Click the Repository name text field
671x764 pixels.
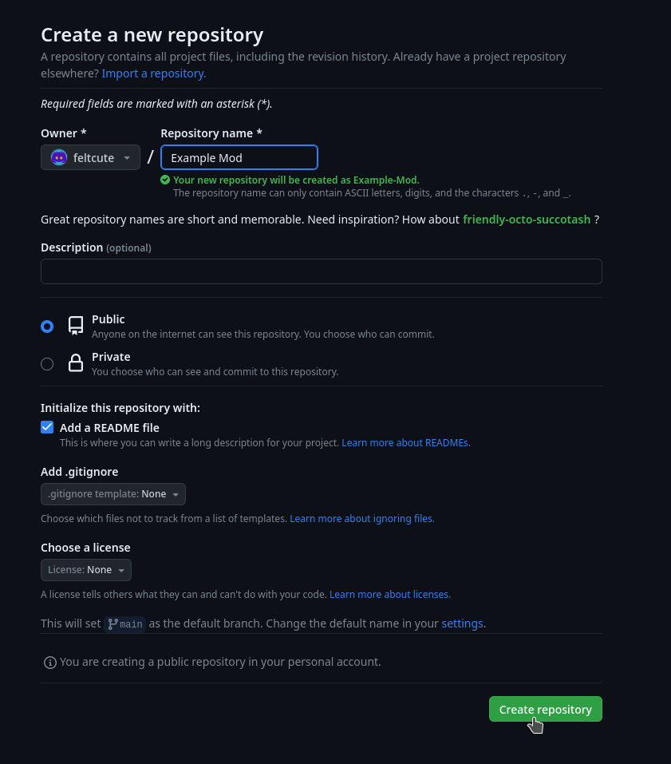pos(239,157)
